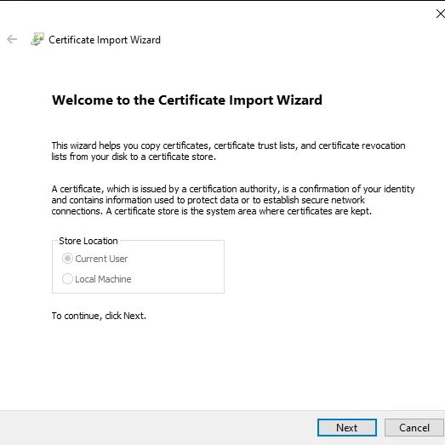Click the paragraph starting 'A certificate, which is issued'
Screen dimensions: 445x445
pos(233,200)
